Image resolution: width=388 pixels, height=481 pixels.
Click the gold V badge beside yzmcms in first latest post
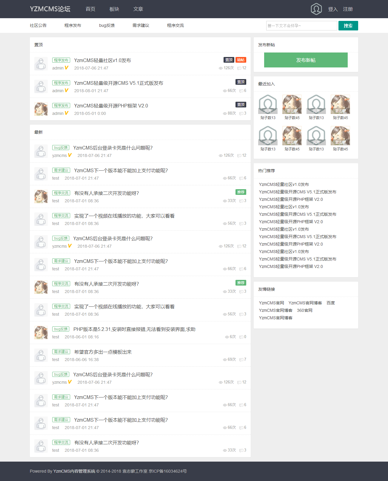(x=70, y=155)
